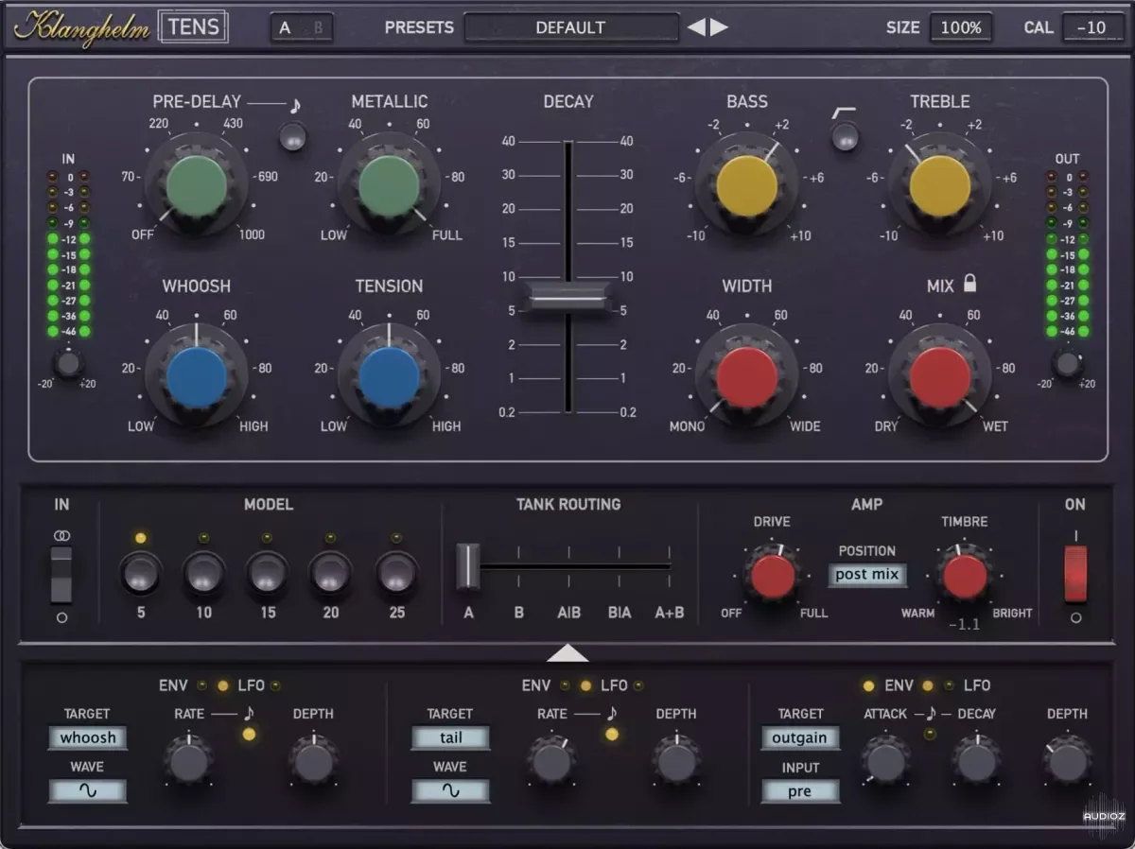Toggle tempo sync for the whoosh LFO rate

[250, 734]
